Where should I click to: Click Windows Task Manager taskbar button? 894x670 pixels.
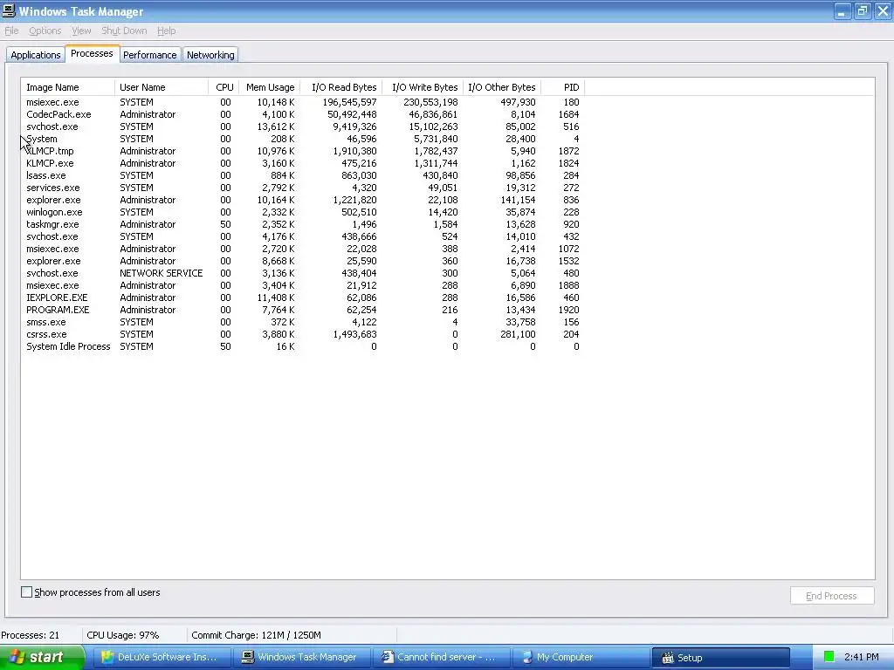pyautogui.click(x=302, y=657)
